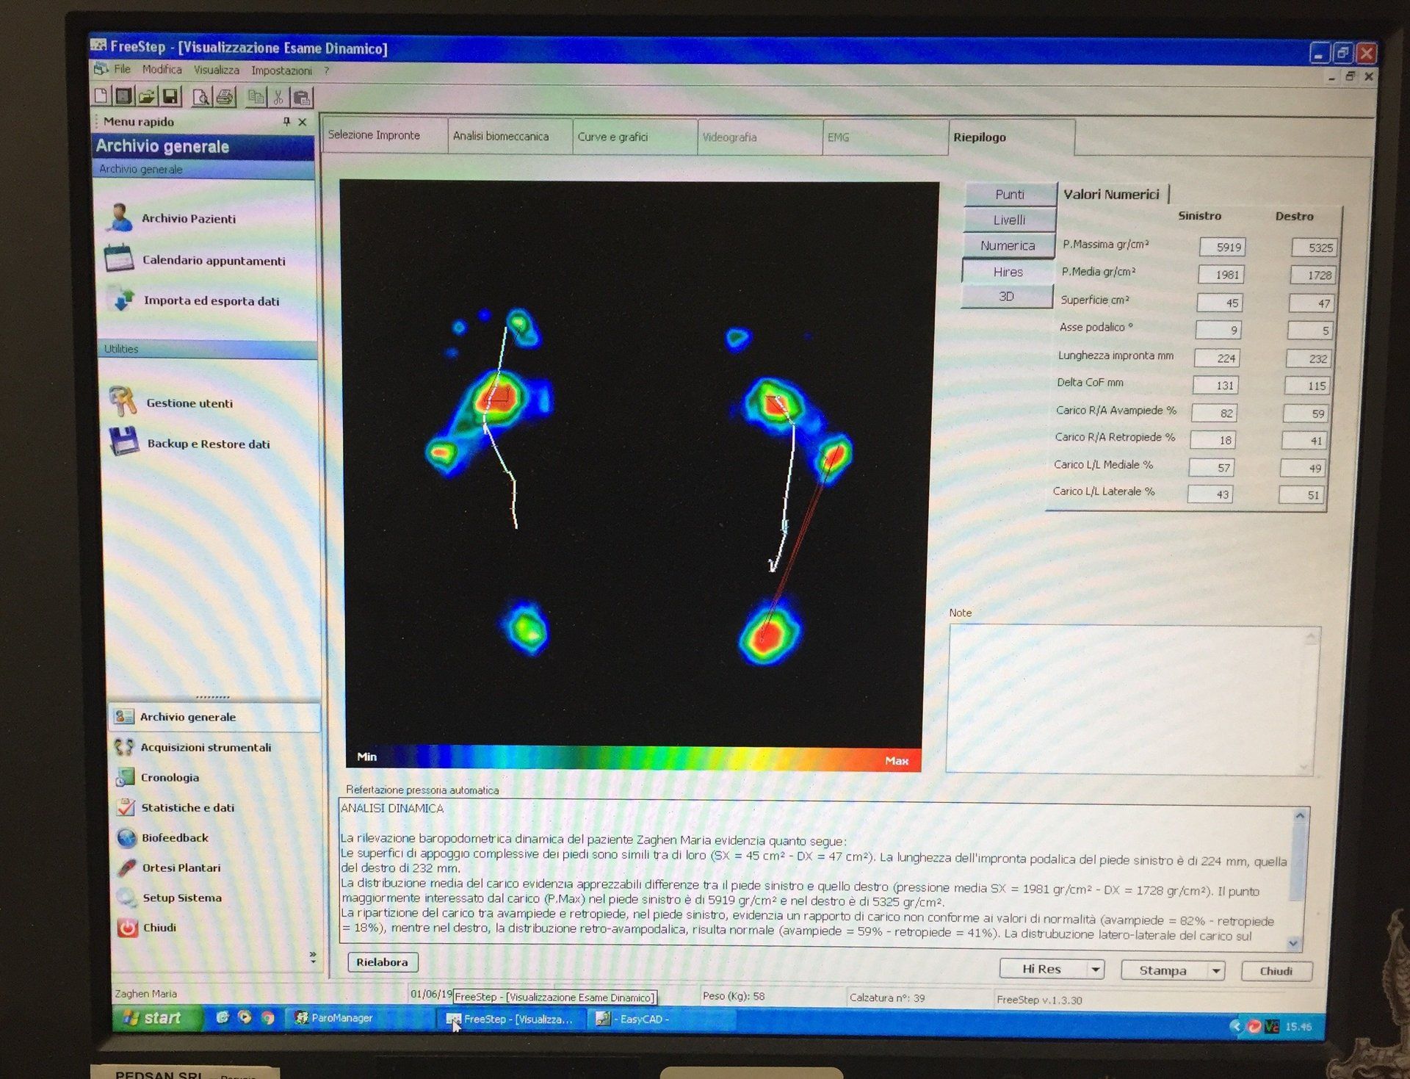Click the Print toolbar icon

click(225, 97)
